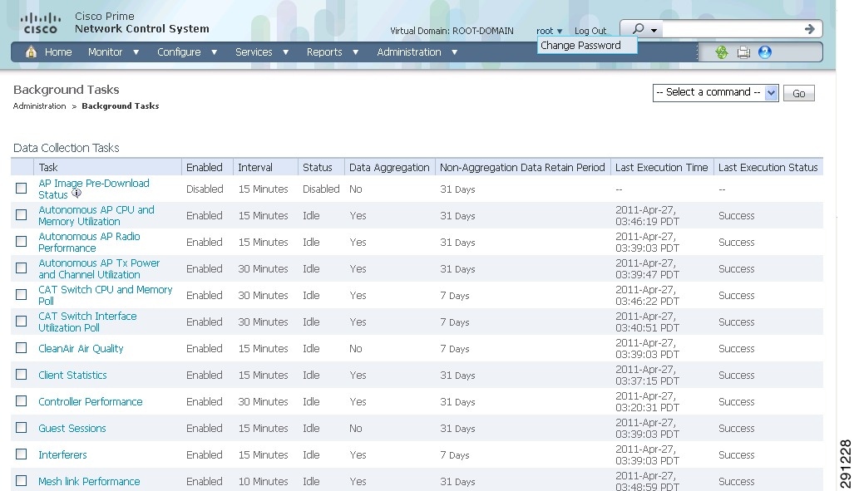The width and height of the screenshot is (854, 491).
Task: Open Autonomous AP CPU and Memory Utilization task
Action: pos(96,215)
